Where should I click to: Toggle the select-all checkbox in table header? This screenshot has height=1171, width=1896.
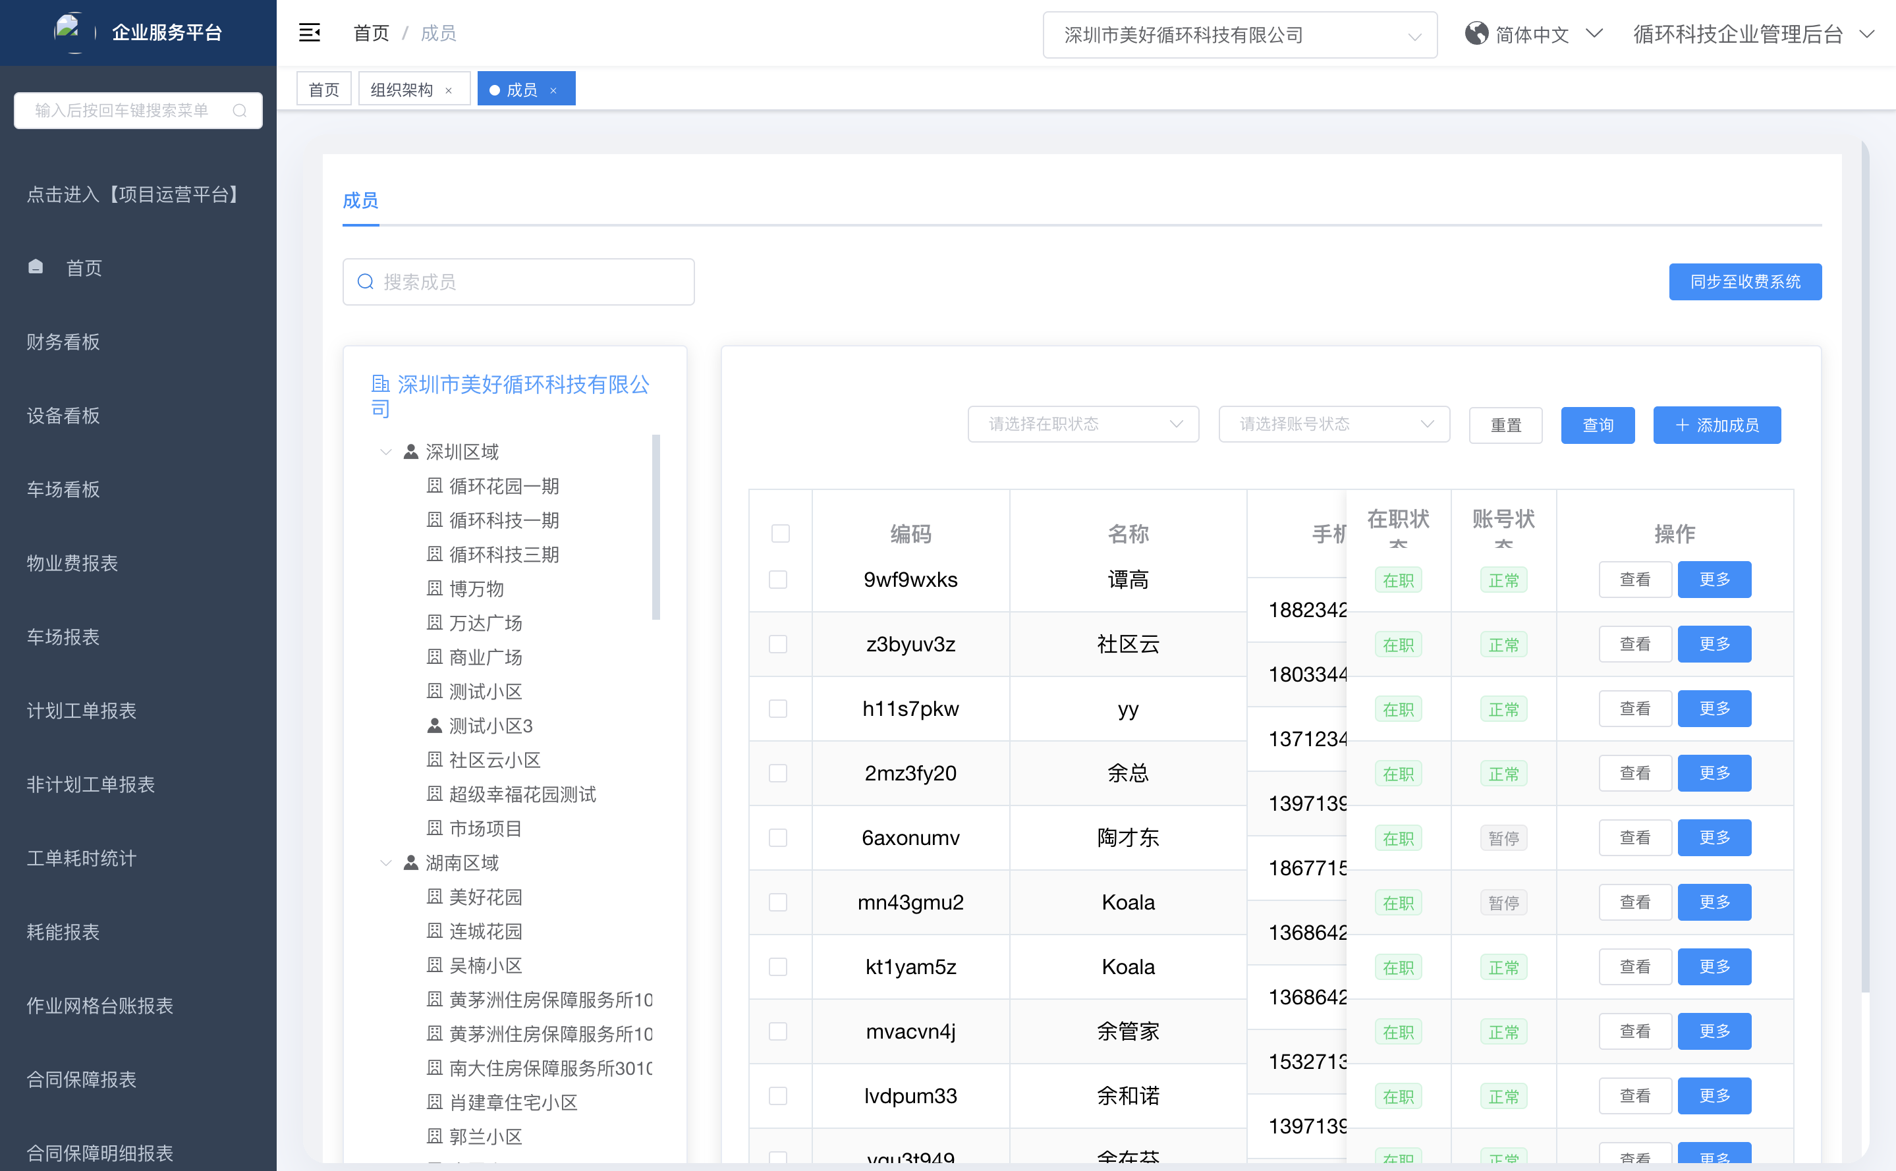pos(780,533)
